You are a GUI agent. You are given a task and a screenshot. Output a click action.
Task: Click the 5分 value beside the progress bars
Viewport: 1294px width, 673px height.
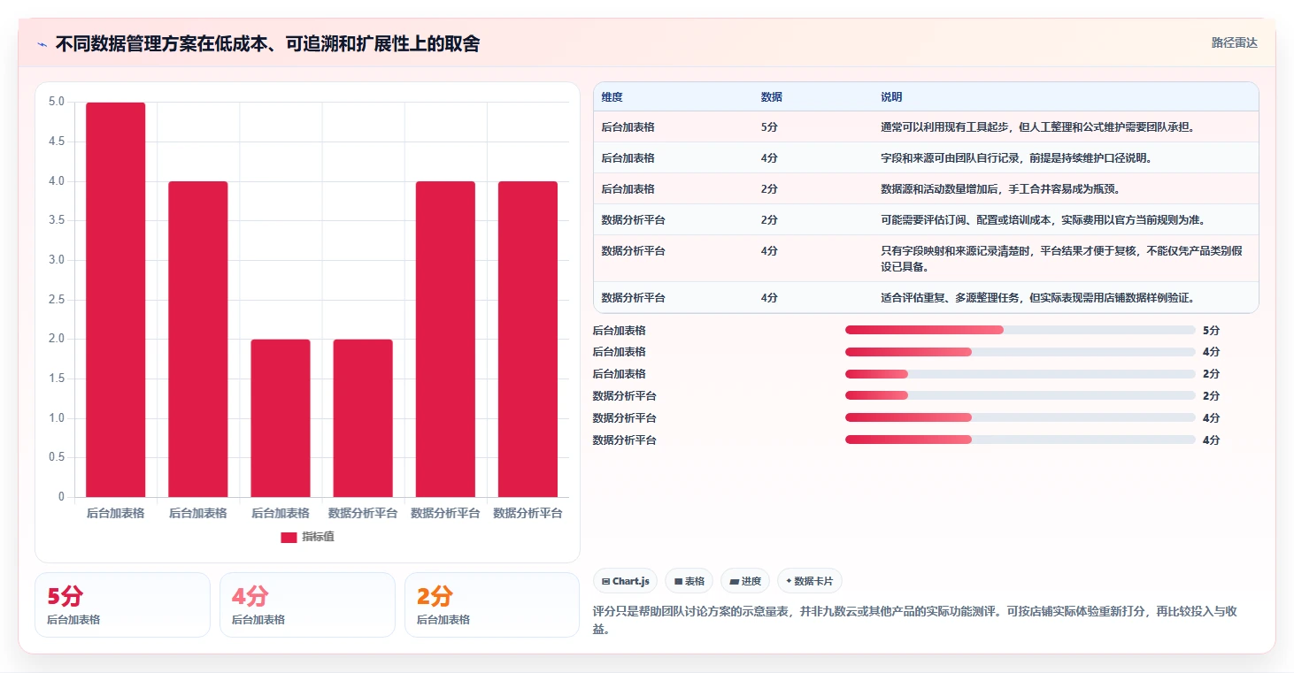(1211, 331)
